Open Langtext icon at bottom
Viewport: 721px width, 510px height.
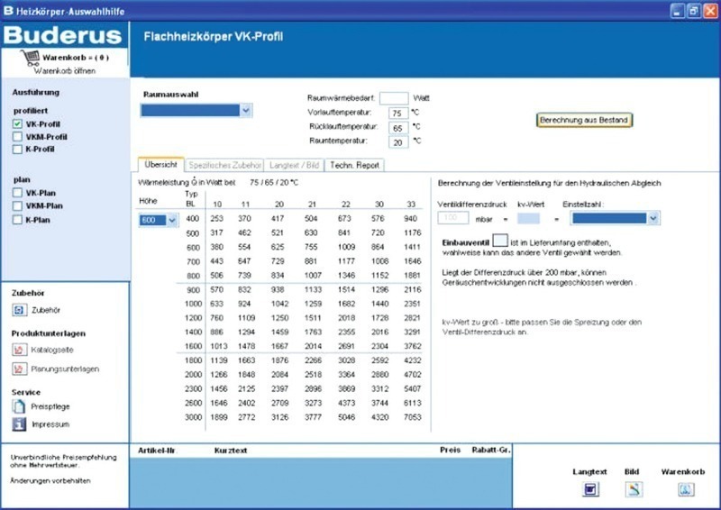point(590,489)
